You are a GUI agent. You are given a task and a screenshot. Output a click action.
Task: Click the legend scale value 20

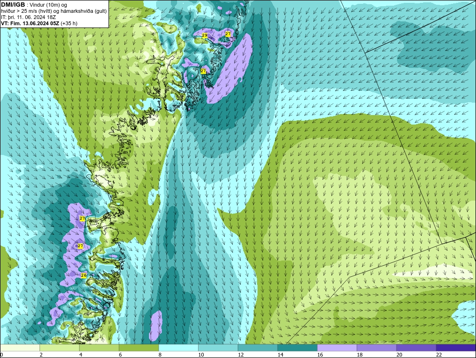[399, 355]
